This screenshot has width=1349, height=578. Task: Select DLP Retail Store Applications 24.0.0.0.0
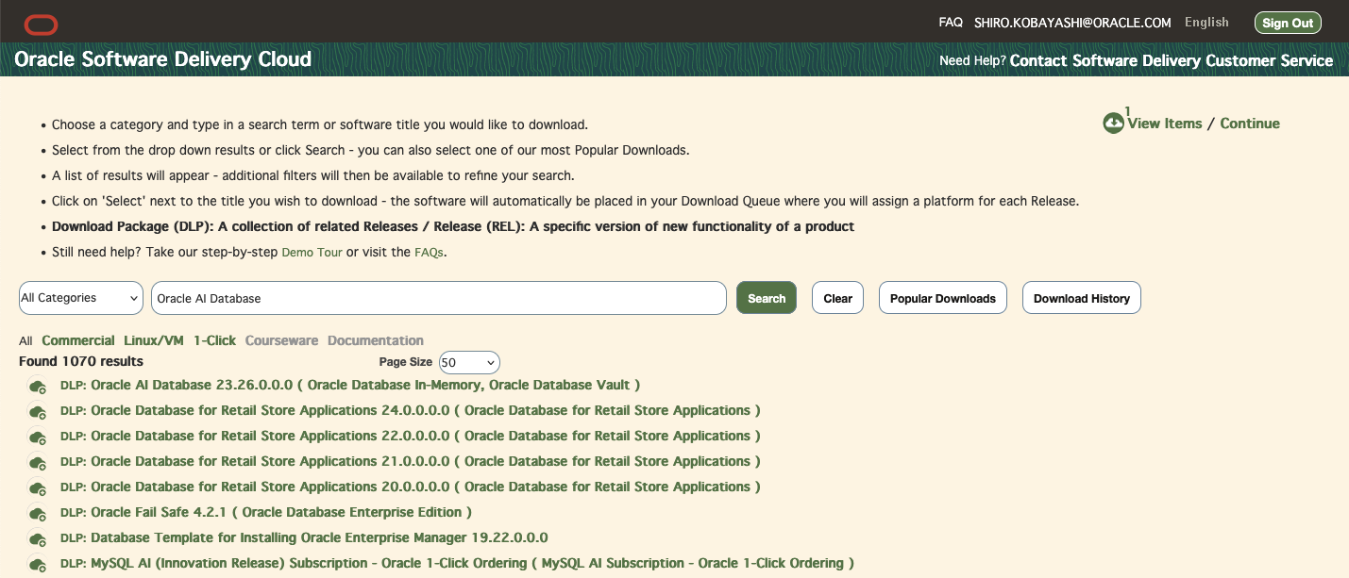[x=411, y=410]
